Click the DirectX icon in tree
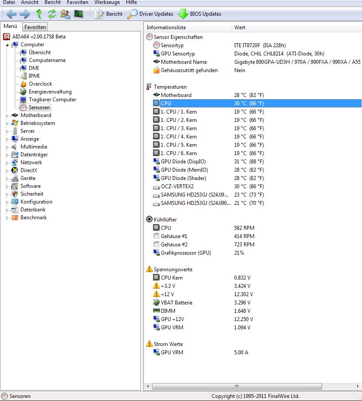This screenshot has width=362, height=401. (x=15, y=170)
